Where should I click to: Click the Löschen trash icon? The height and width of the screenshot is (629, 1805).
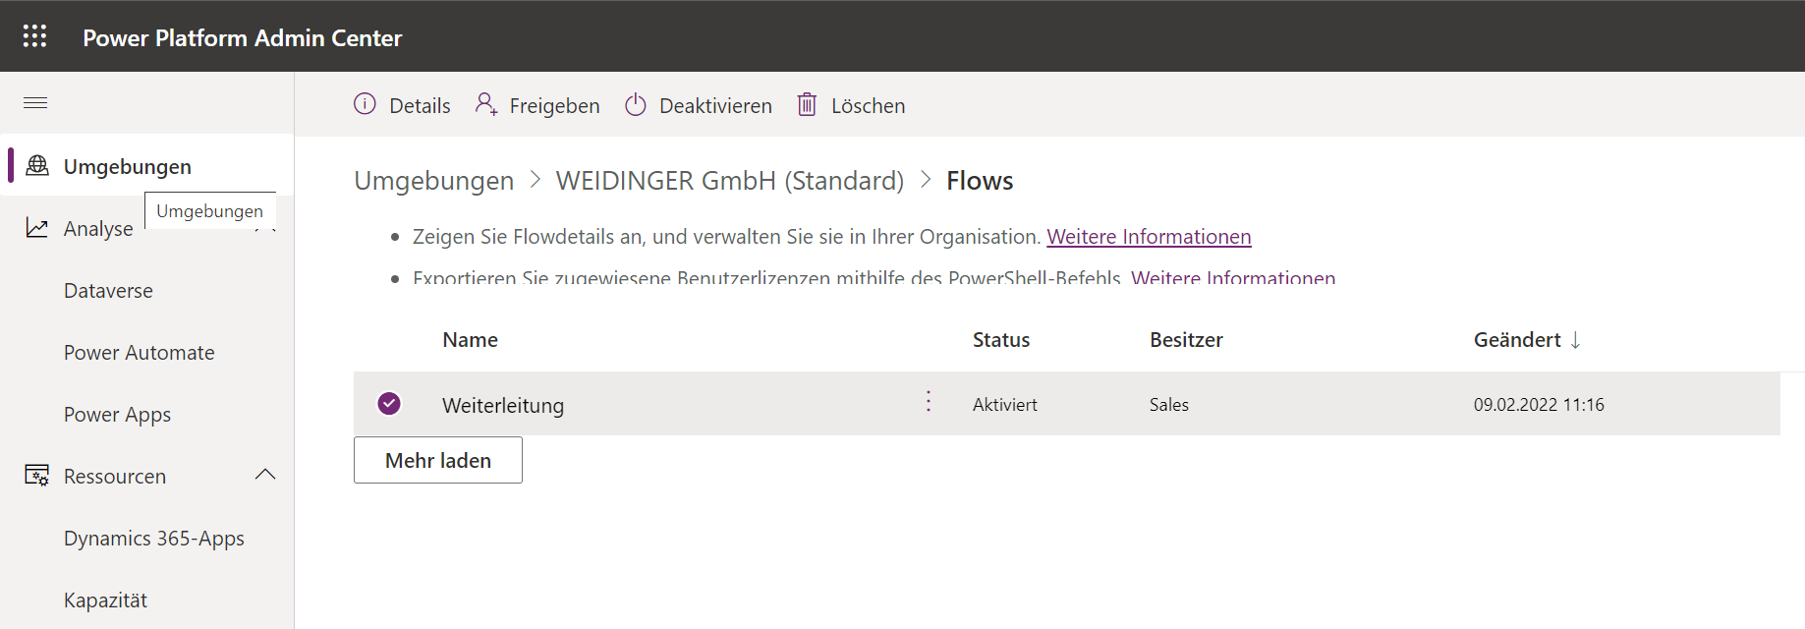point(807,104)
